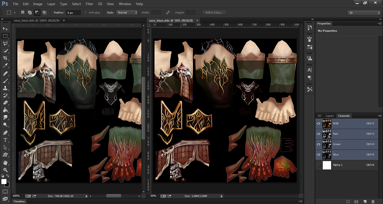383x204 pixels.
Task: Select the Direct Selection arrow tool
Action: click(x=5, y=147)
